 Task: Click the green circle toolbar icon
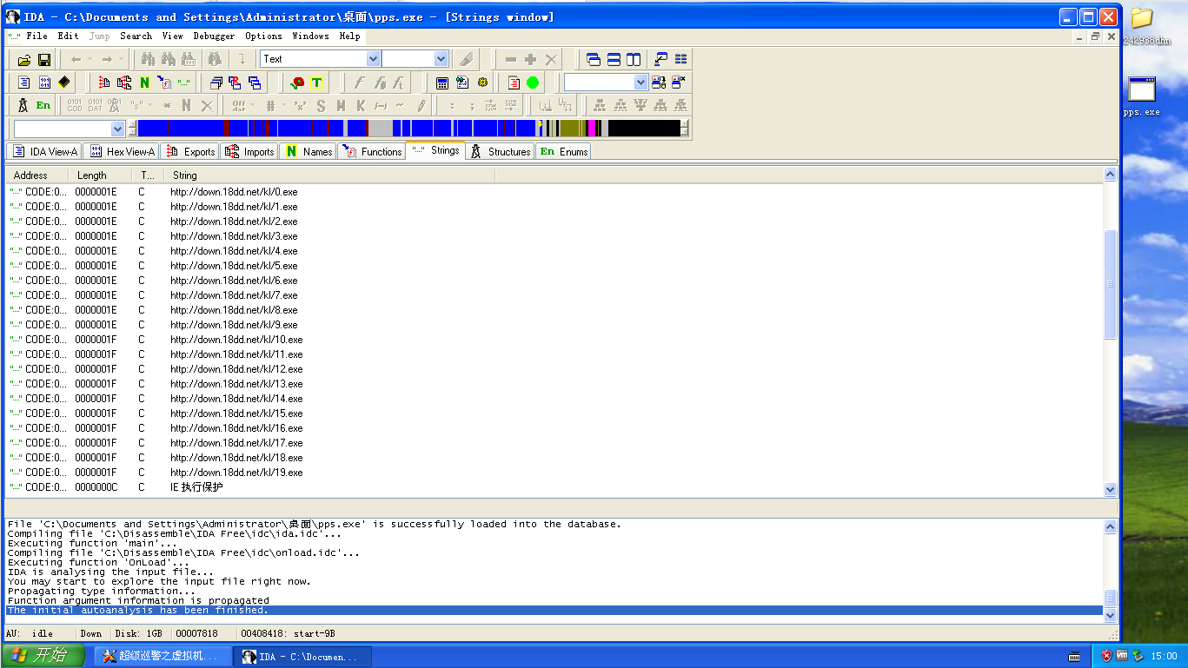pyautogui.click(x=533, y=83)
